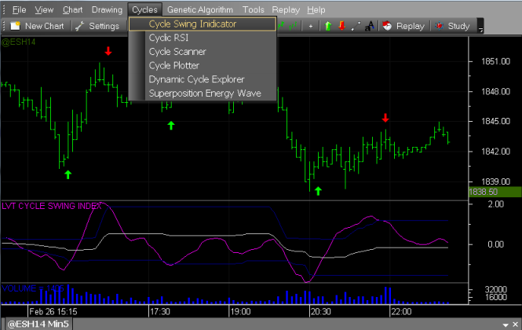This screenshot has height=330, width=522.
Task: Select Cyclic RSI menu entry
Action: (x=168, y=38)
